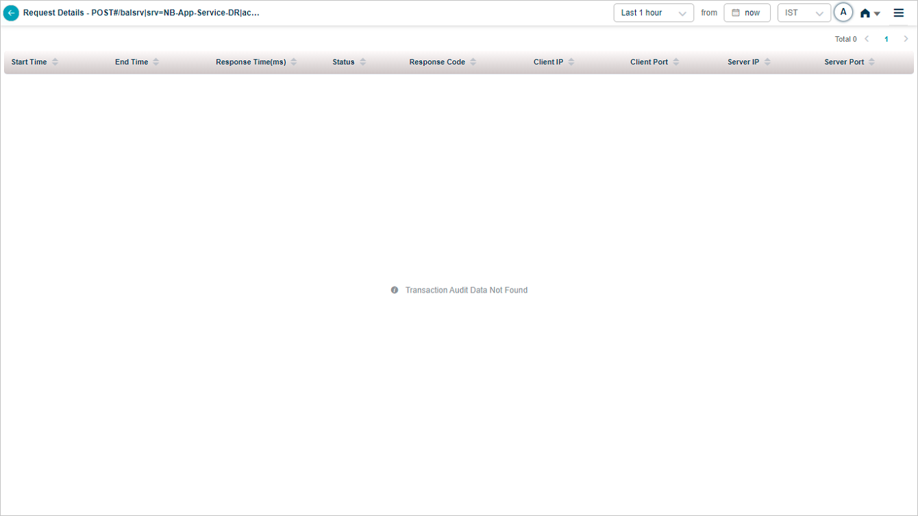
Task: Sort by Response Time(ms) sort icon
Action: (x=294, y=62)
